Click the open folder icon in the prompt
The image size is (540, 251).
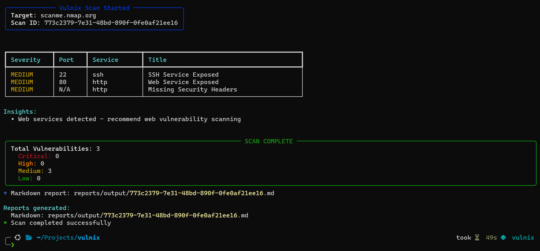(x=29, y=237)
